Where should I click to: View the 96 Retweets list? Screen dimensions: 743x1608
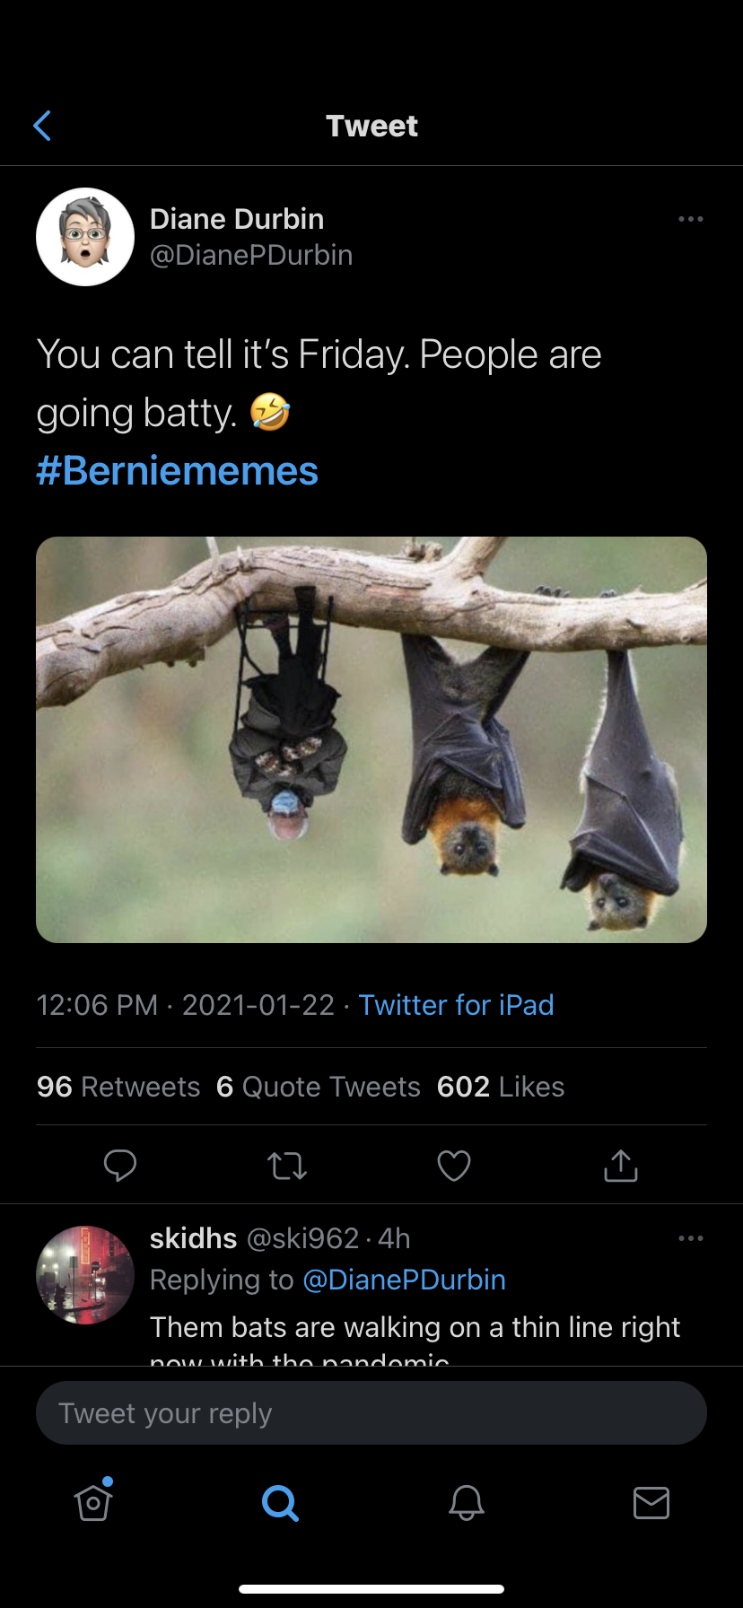pos(118,1087)
